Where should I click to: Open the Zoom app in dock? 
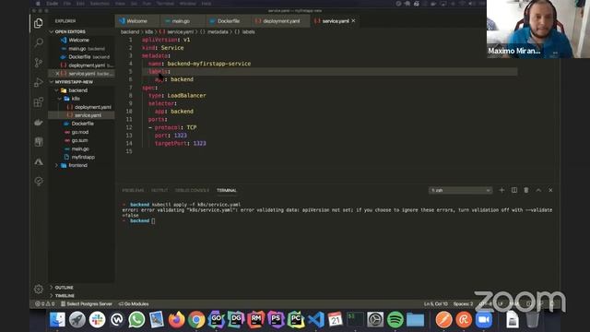pos(483,320)
